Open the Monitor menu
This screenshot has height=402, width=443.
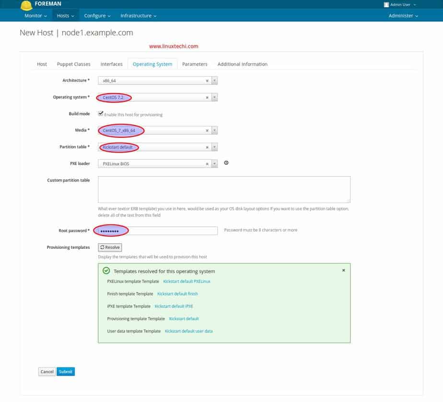[35, 16]
